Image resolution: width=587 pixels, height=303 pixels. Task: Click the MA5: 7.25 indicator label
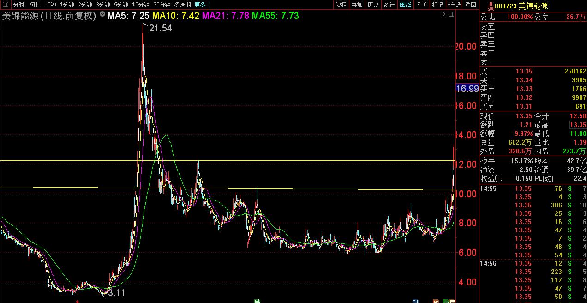[x=128, y=16]
